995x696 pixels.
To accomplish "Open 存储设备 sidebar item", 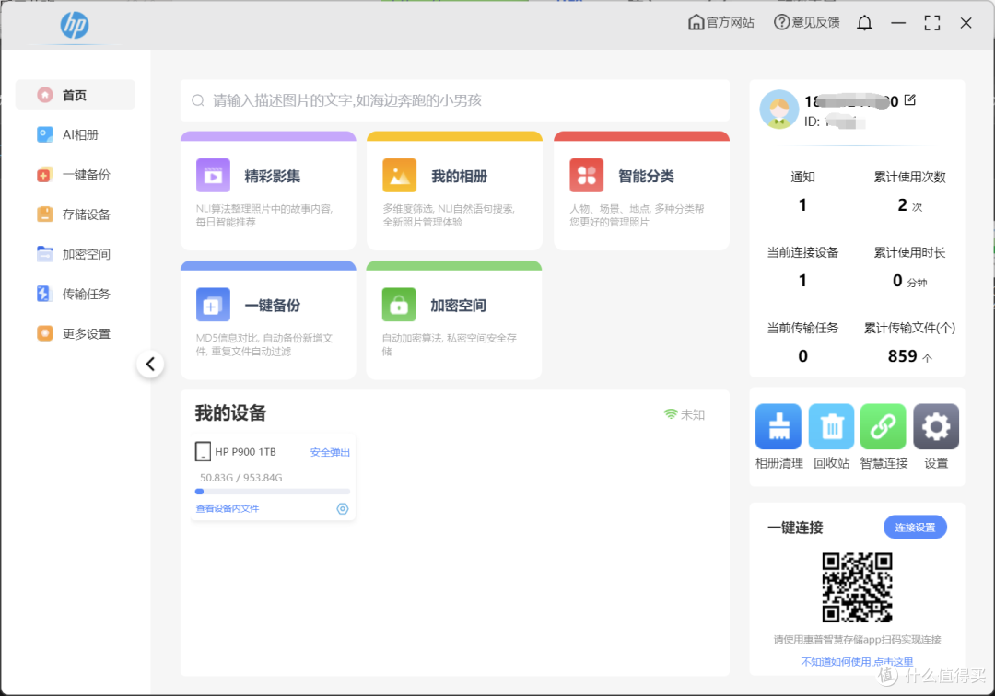I will tap(76, 215).
